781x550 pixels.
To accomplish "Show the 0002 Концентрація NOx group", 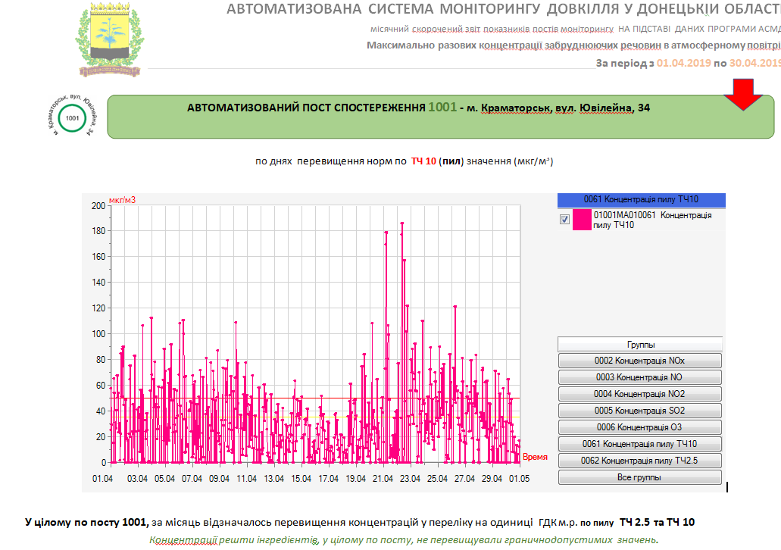I will (x=639, y=361).
